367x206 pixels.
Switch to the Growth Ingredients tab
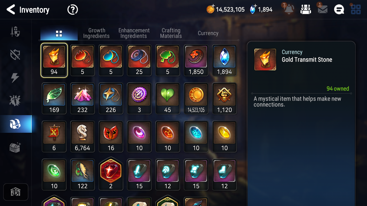[x=96, y=33]
